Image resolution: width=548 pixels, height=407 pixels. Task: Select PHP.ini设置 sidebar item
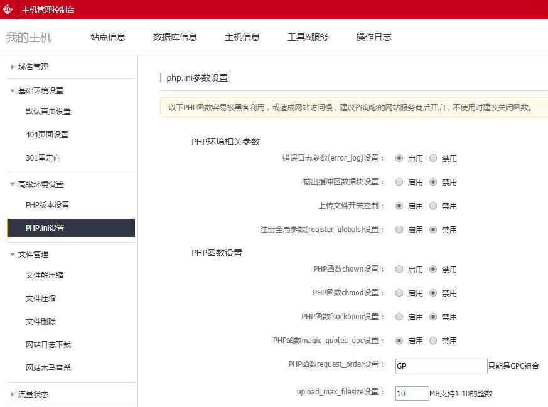[71, 228]
